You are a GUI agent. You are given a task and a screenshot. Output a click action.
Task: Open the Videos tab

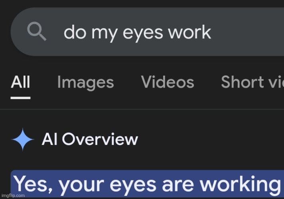[168, 82]
